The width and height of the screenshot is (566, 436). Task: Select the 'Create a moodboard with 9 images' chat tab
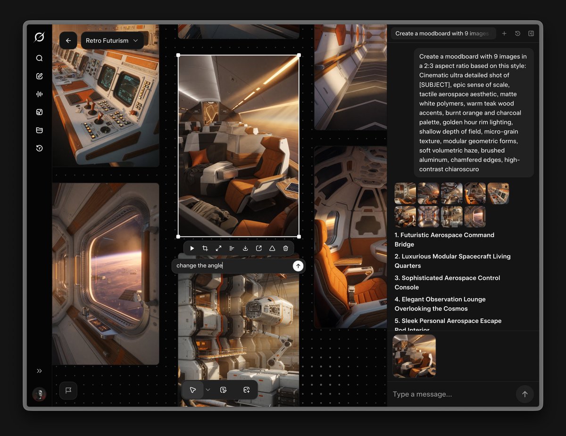point(443,34)
